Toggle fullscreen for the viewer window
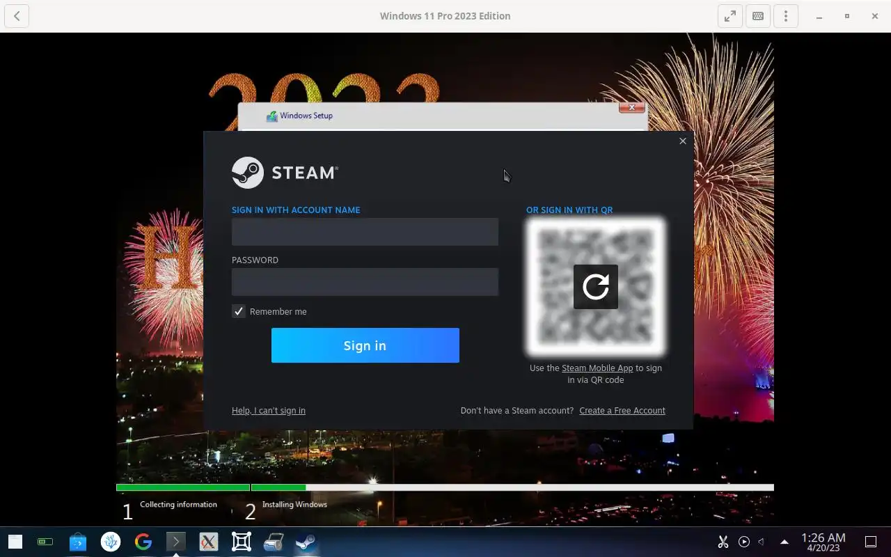The height and width of the screenshot is (557, 891). (x=730, y=16)
